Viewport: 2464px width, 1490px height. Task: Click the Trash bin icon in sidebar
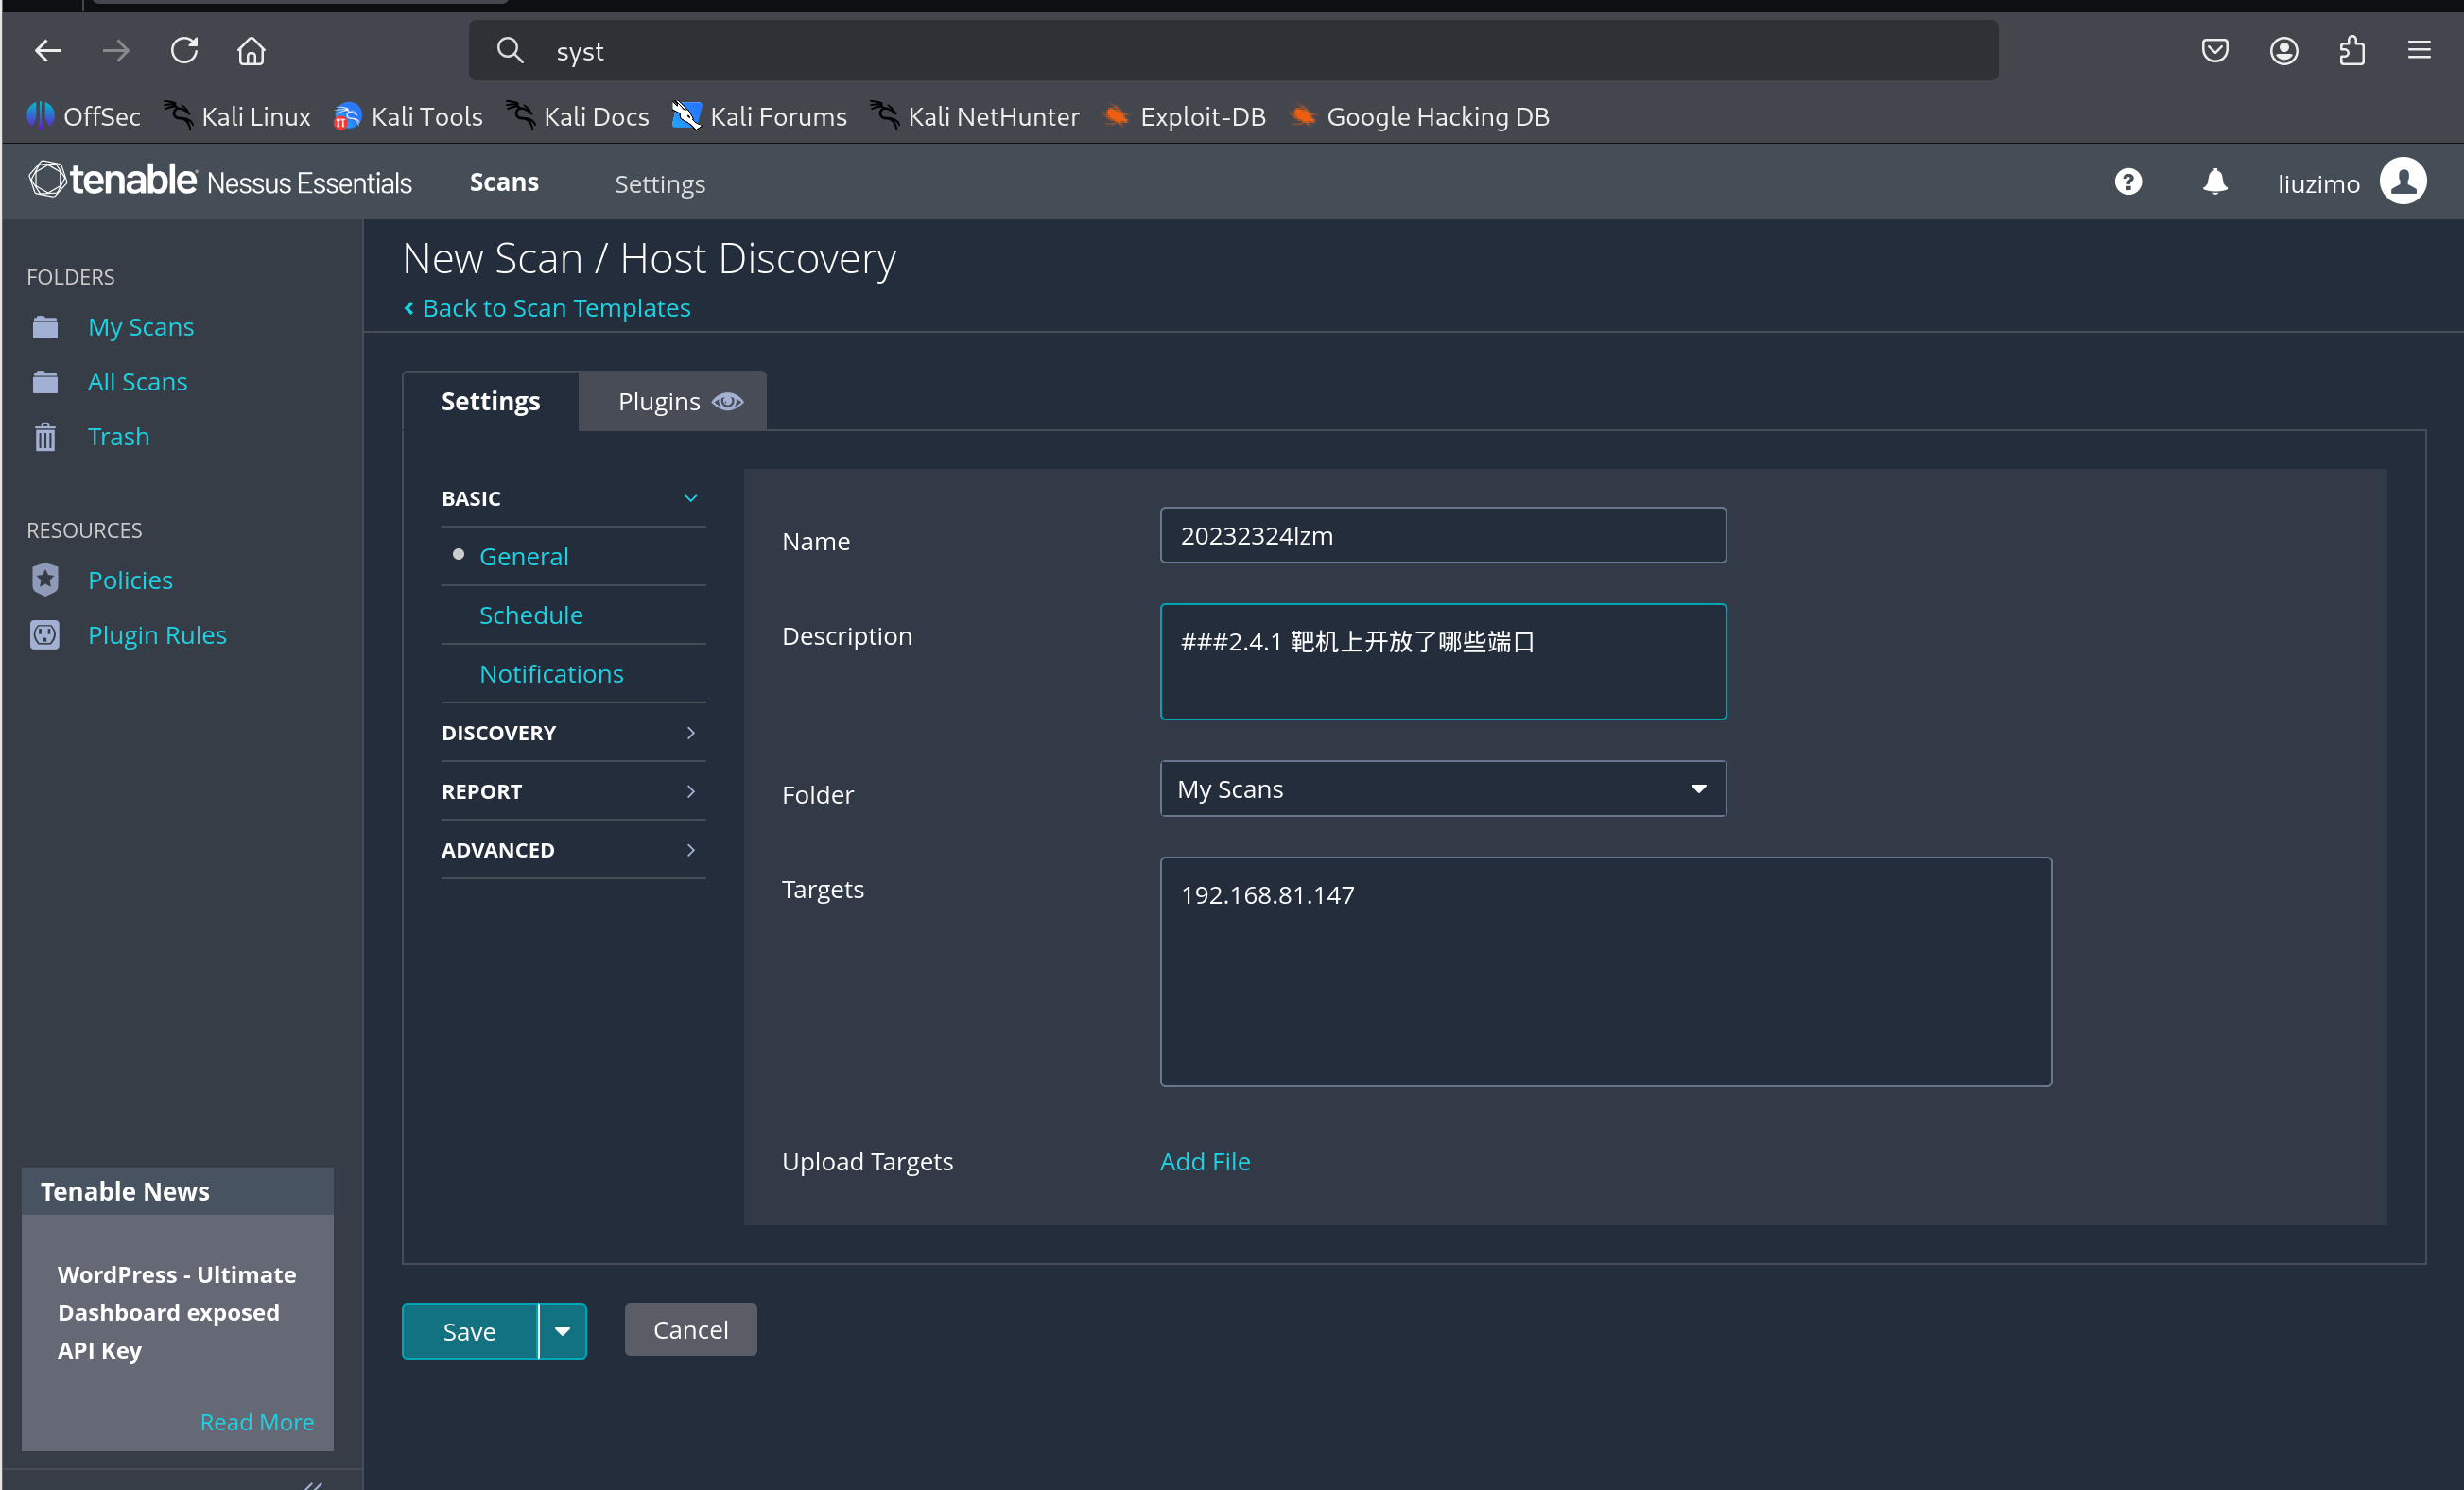click(45, 437)
